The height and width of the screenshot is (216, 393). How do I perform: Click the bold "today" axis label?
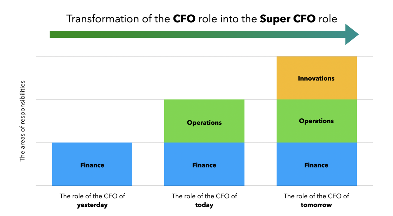pyautogui.click(x=204, y=205)
